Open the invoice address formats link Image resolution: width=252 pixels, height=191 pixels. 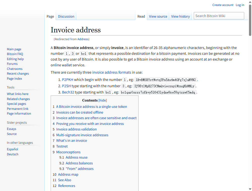(112, 72)
